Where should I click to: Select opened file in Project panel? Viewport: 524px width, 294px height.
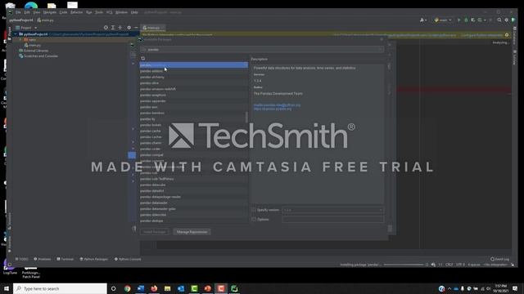pos(106,28)
